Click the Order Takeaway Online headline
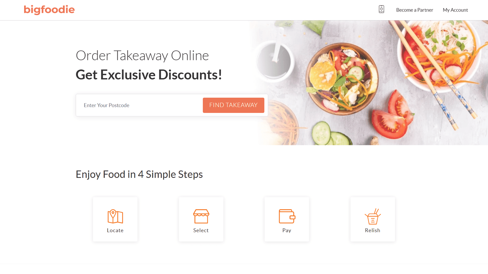The height and width of the screenshot is (274, 488). 142,56
